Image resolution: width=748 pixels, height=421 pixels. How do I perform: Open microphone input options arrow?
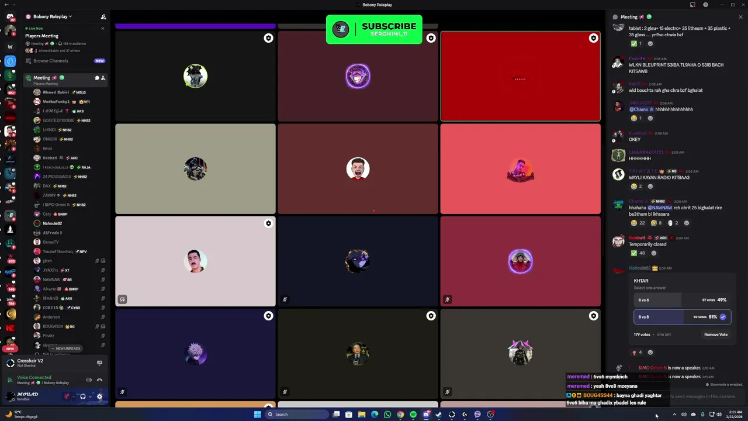click(74, 396)
